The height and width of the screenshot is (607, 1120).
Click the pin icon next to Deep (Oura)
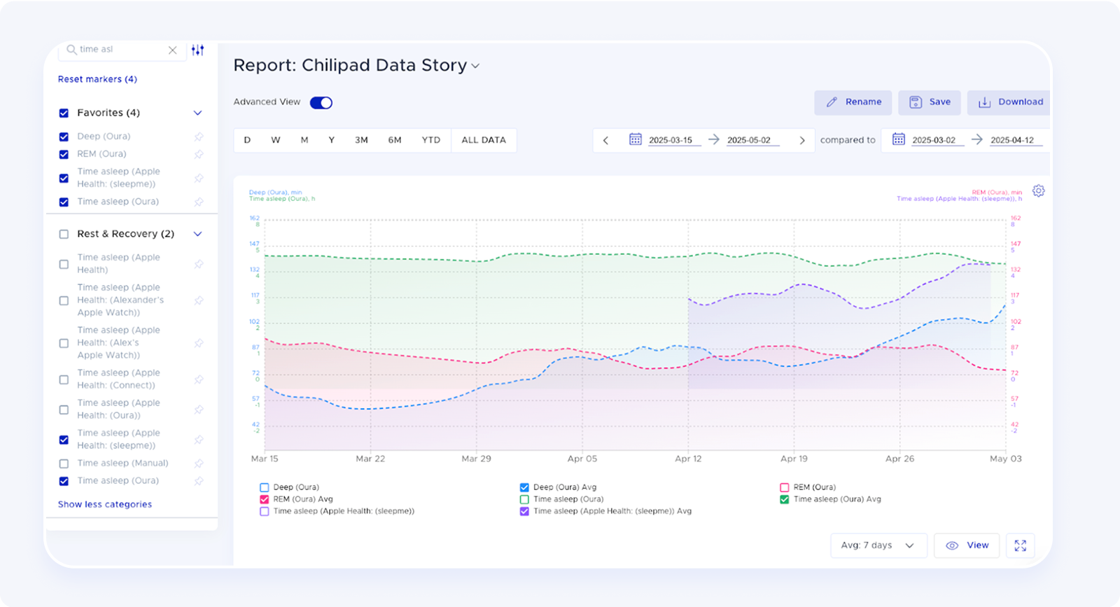[199, 137]
